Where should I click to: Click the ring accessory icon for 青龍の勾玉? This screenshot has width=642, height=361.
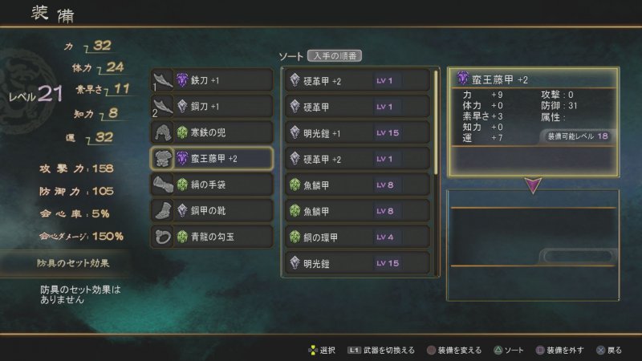point(163,237)
